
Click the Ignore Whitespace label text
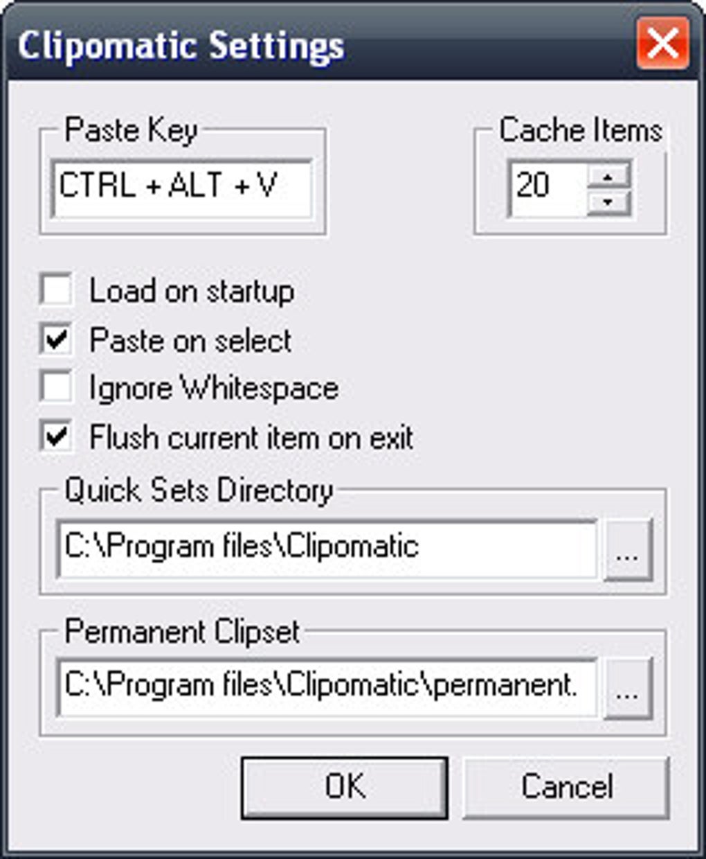[x=214, y=388]
